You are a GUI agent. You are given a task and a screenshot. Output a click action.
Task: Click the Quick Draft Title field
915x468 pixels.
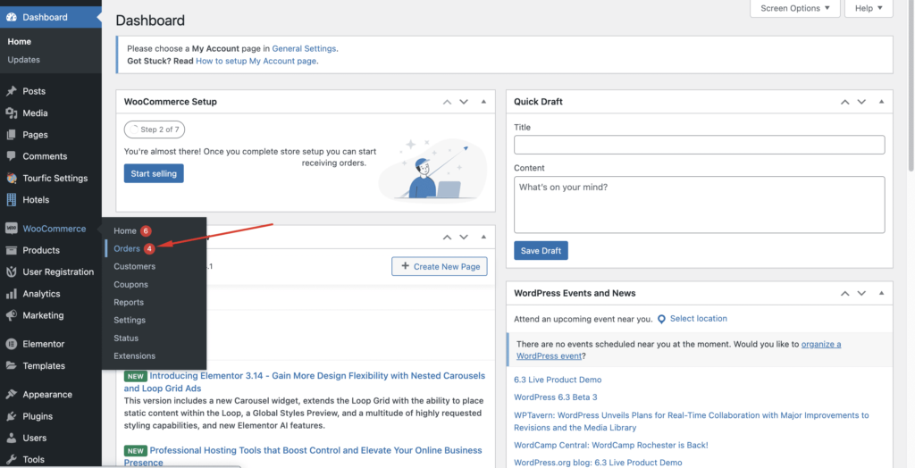coord(699,145)
